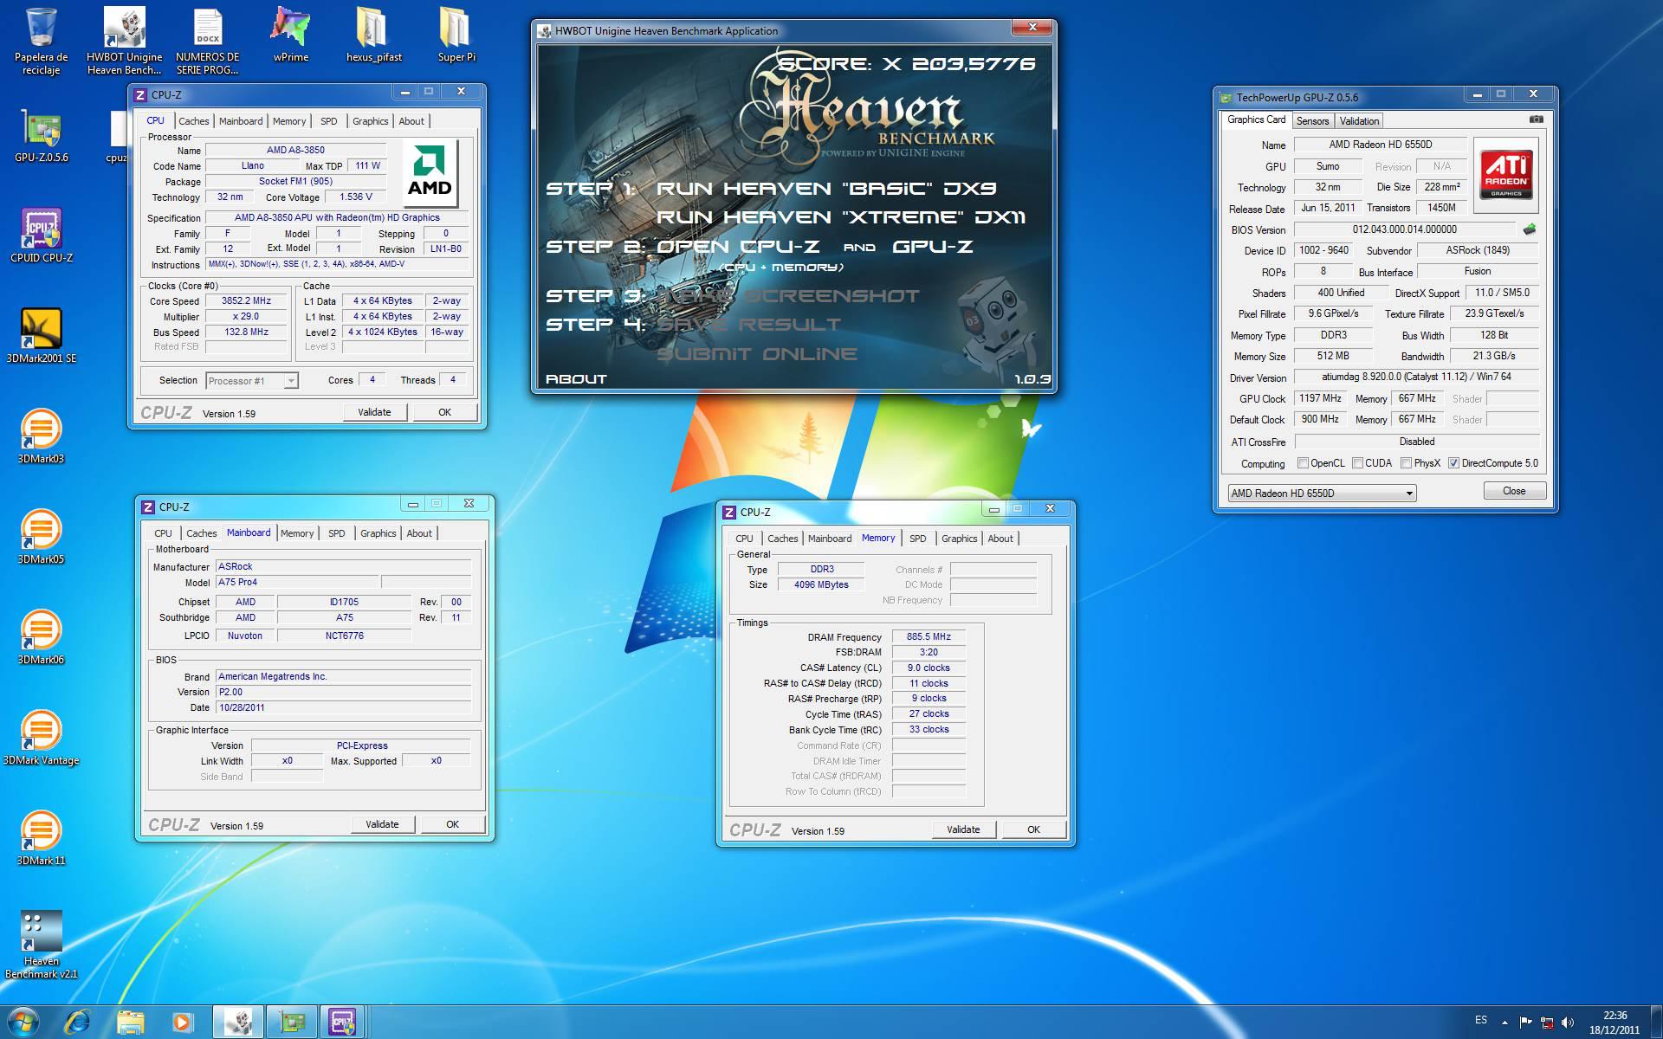Open Windows Media Player from the taskbar
1663x1039 pixels.
183,1023
